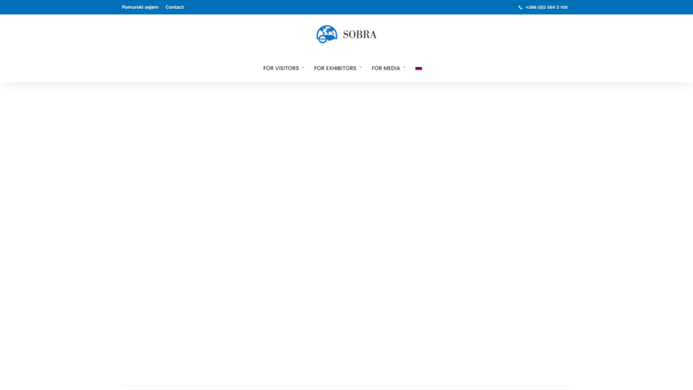The width and height of the screenshot is (693, 390).
Task: Go to the Contact page link
Action: click(x=175, y=7)
